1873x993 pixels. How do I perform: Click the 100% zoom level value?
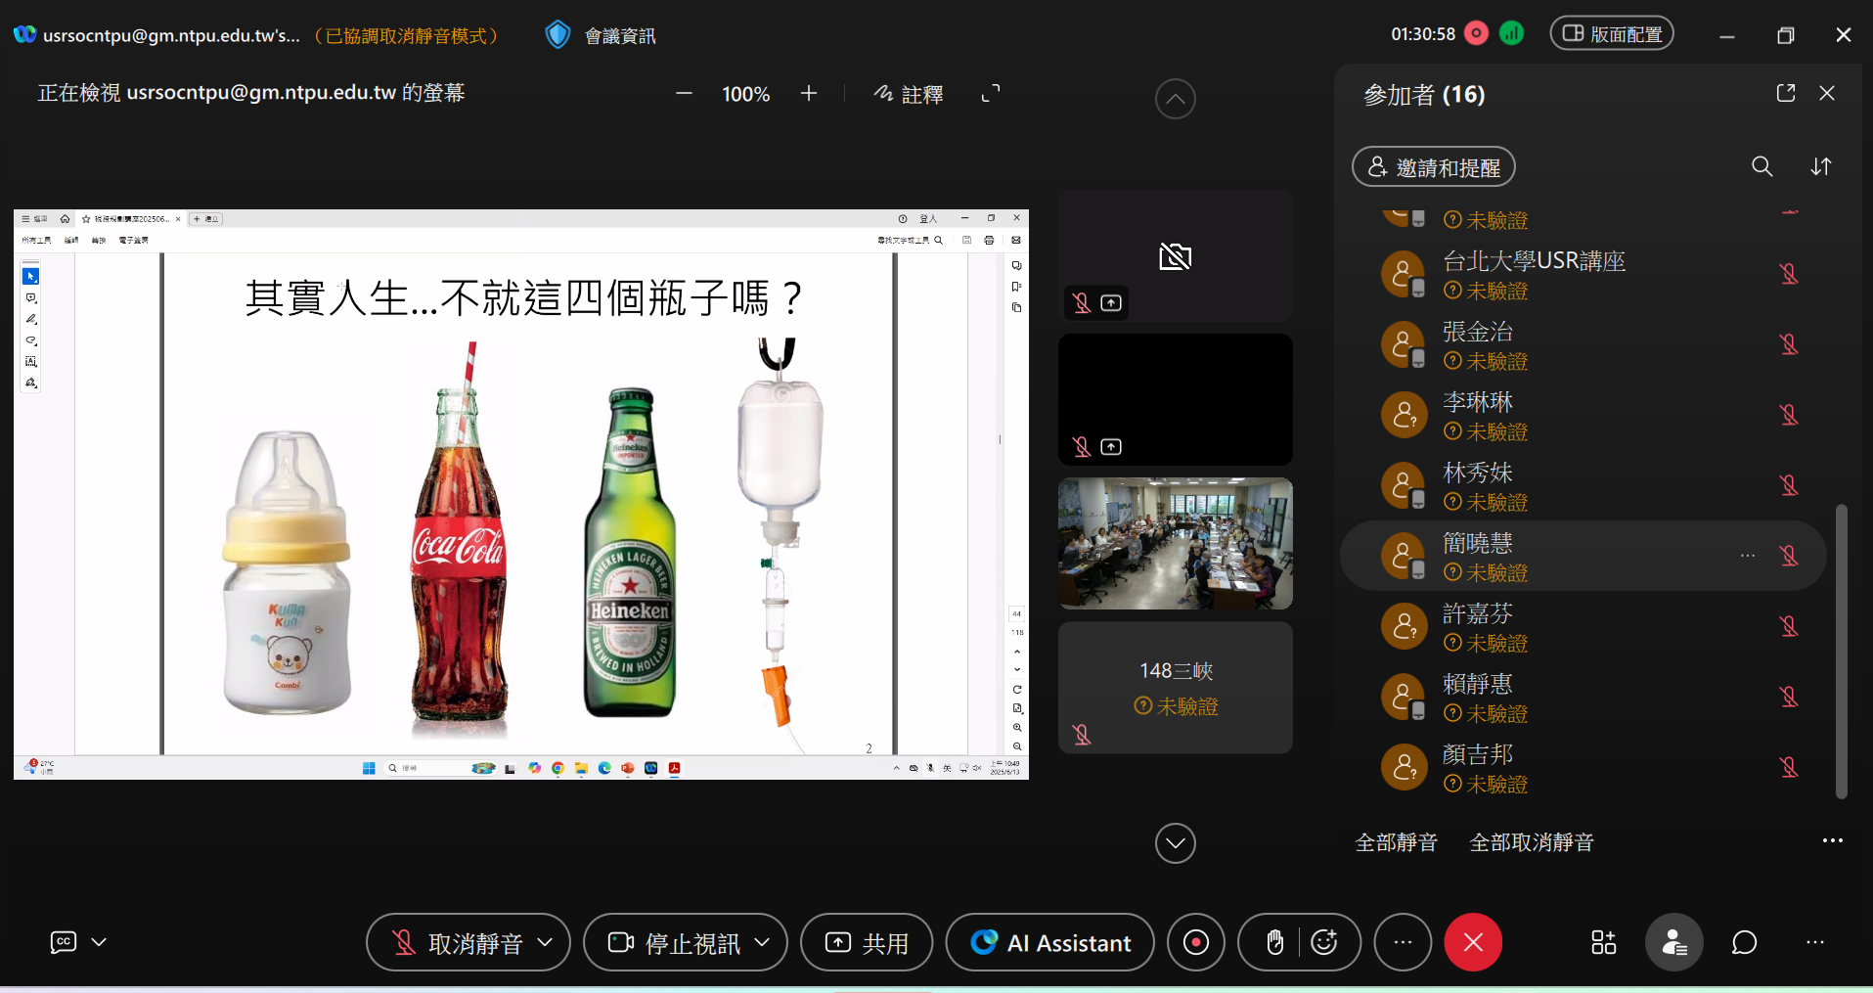(x=745, y=94)
